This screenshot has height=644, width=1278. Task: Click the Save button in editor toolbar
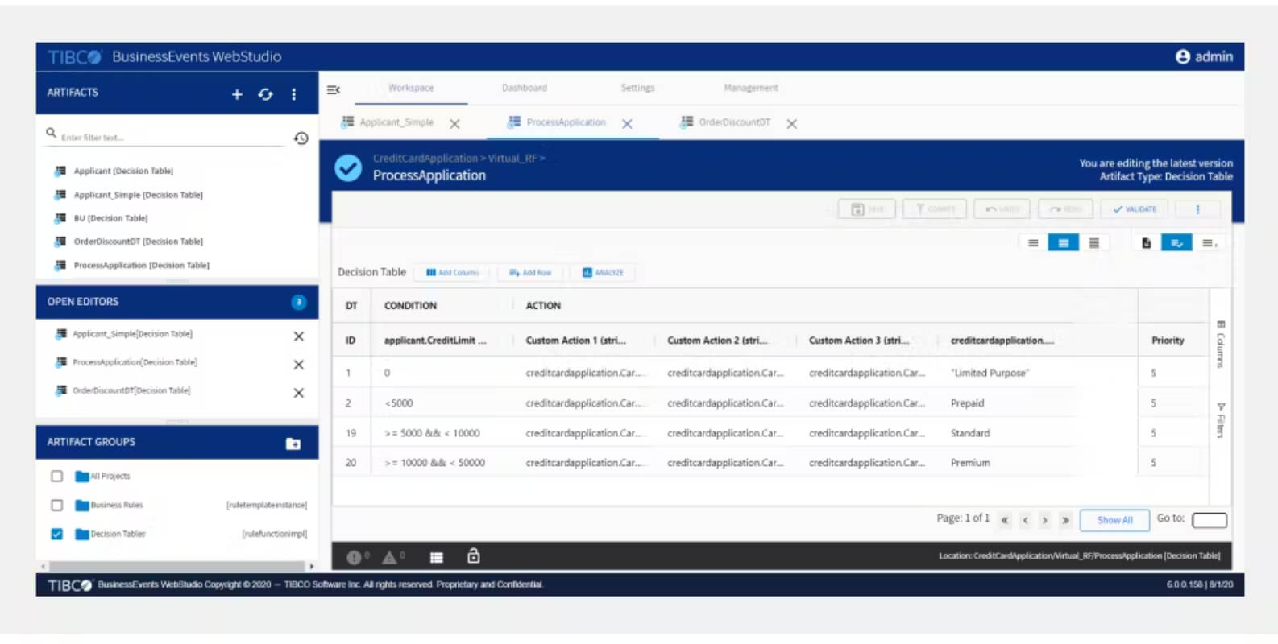click(x=866, y=209)
